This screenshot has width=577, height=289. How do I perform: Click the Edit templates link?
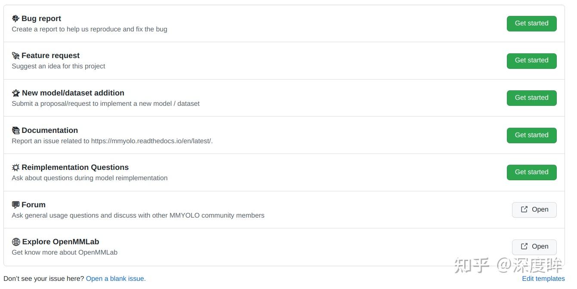pos(543,279)
